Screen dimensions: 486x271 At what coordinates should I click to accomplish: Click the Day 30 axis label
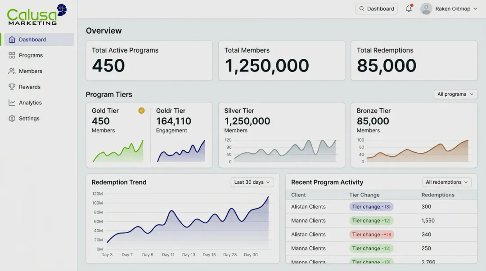pyautogui.click(x=251, y=254)
